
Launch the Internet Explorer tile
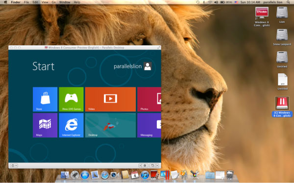[x=71, y=125]
